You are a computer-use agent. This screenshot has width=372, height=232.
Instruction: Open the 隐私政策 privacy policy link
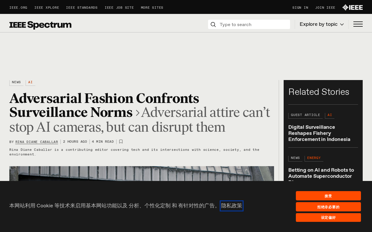point(232,206)
